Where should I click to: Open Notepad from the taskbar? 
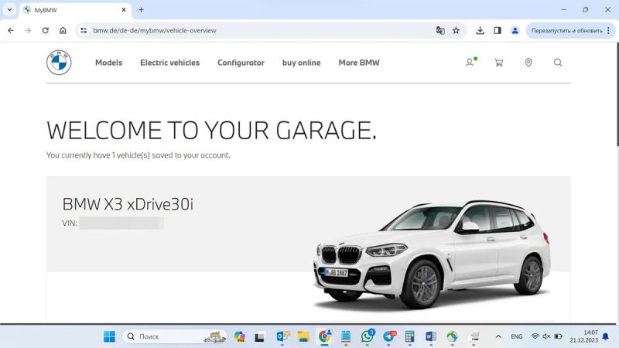346,336
